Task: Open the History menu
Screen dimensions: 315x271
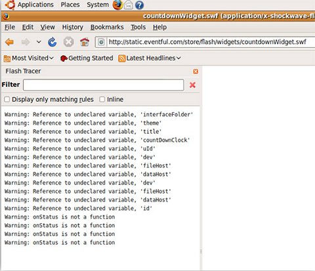Action: 73,27
